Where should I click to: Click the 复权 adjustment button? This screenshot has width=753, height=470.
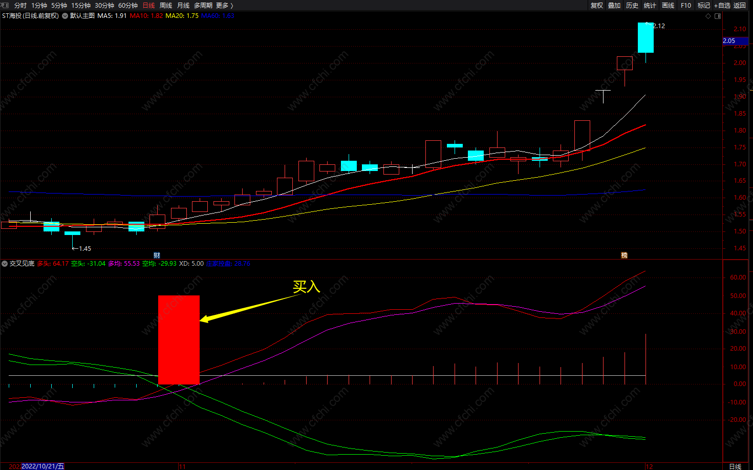coord(597,5)
